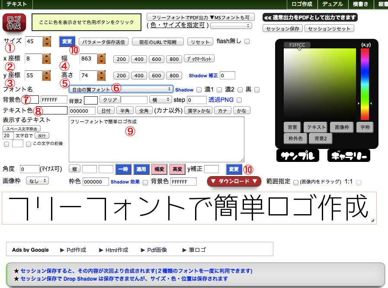Pick a color in the saturation gradient square
The height and width of the screenshot is (288, 388).
click(x=320, y=84)
